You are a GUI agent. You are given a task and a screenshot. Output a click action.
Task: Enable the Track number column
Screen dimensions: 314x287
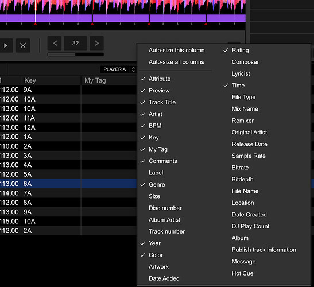point(166,231)
